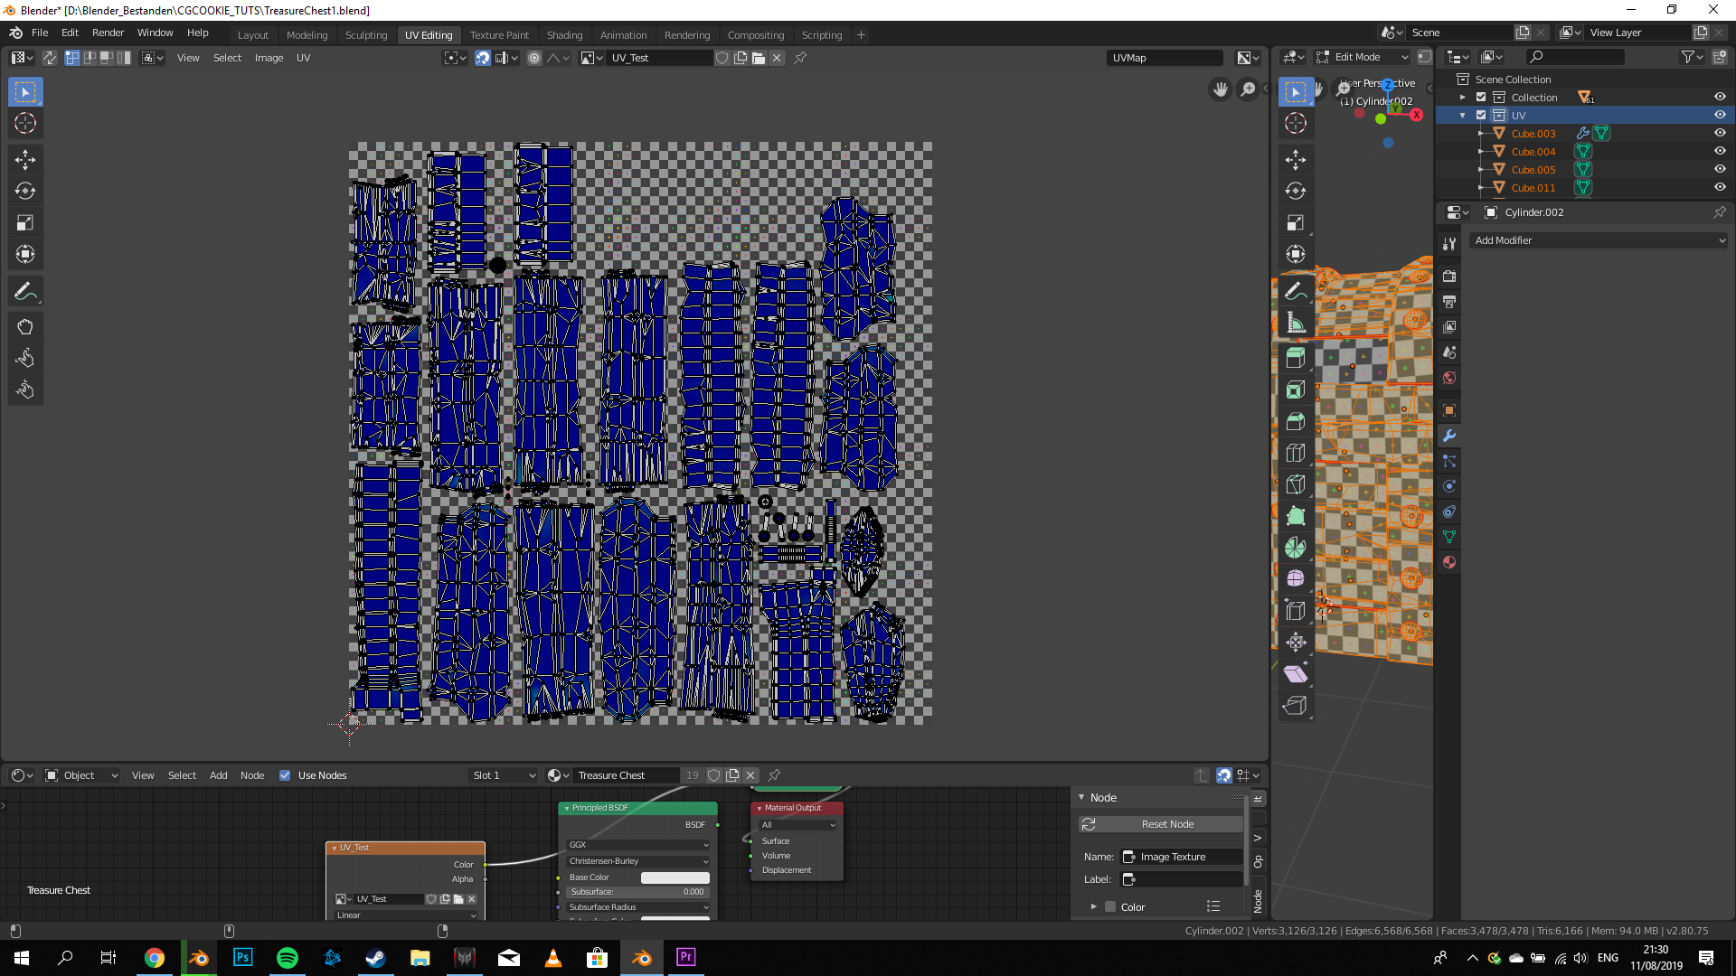Select the Rotate tool in UV editor toolbar
Image resolution: width=1736 pixels, height=976 pixels.
pos(25,192)
